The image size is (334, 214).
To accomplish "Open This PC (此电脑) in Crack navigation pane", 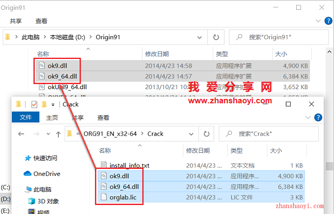I will click(x=38, y=190).
